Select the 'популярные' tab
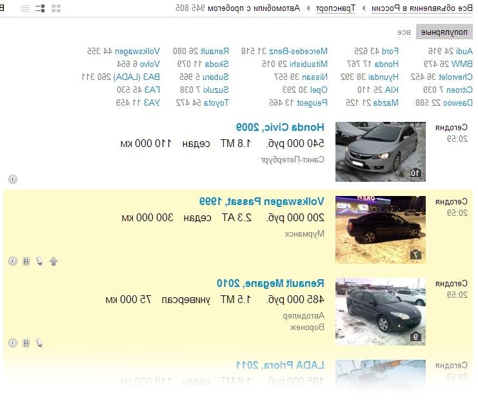Viewport: 478px width, 403px height. (444, 32)
